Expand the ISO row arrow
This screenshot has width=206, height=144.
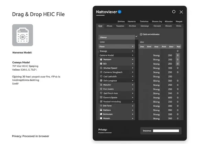pyautogui.click(x=133, y=64)
